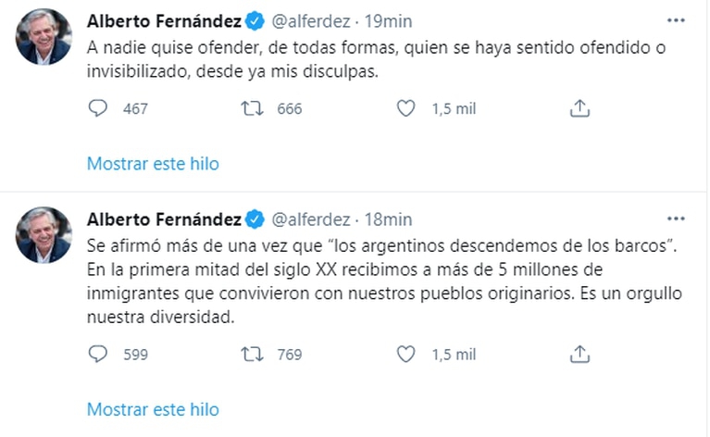Show the thread under the second tweet
Image resolution: width=710 pixels, height=437 pixels.
(x=153, y=409)
